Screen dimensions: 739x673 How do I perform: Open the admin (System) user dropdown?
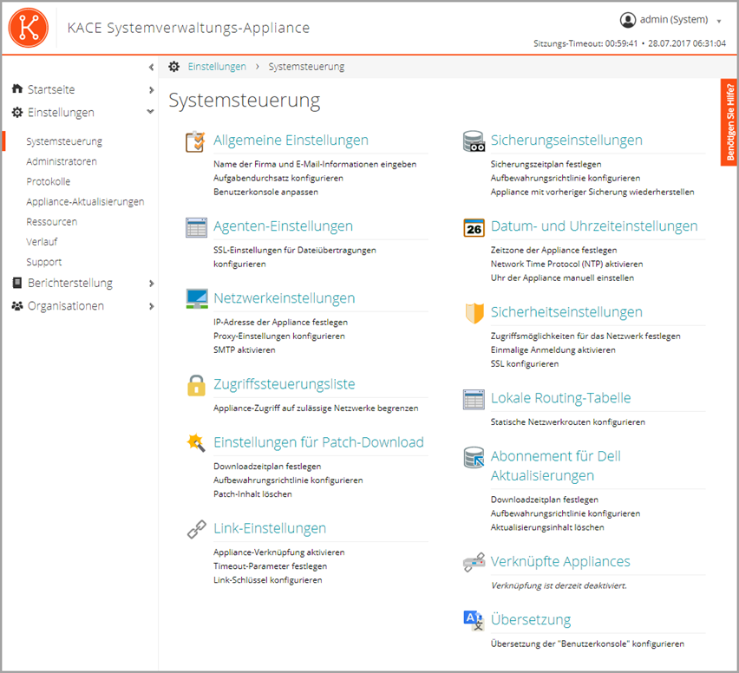coord(719,20)
